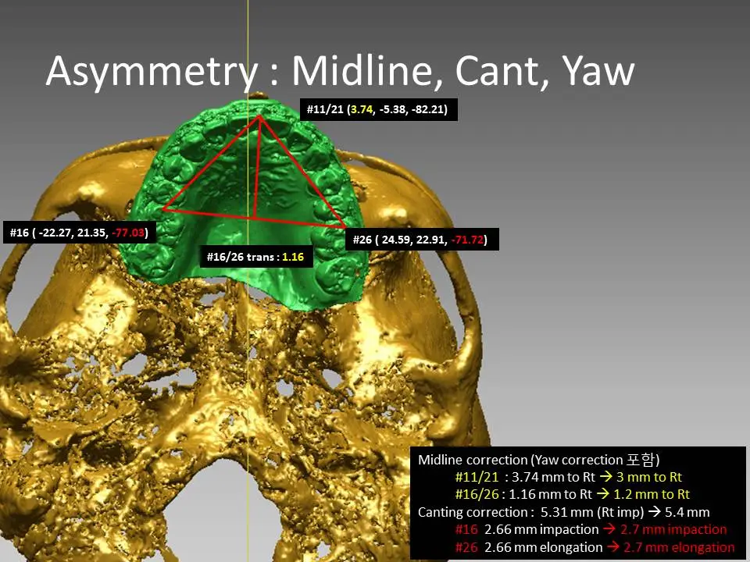
Task: Click the 'Canting correction : 5.31 mm' line
Action: pyautogui.click(x=563, y=512)
